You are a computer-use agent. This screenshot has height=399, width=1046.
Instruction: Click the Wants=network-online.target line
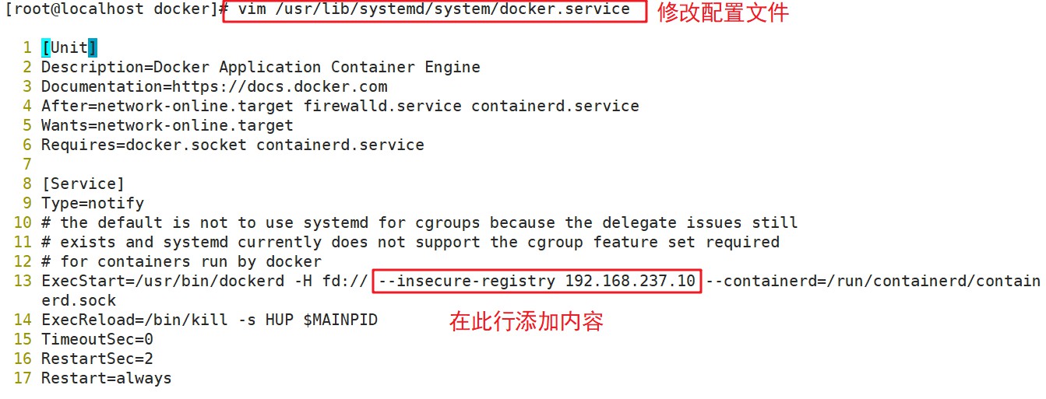(x=167, y=125)
